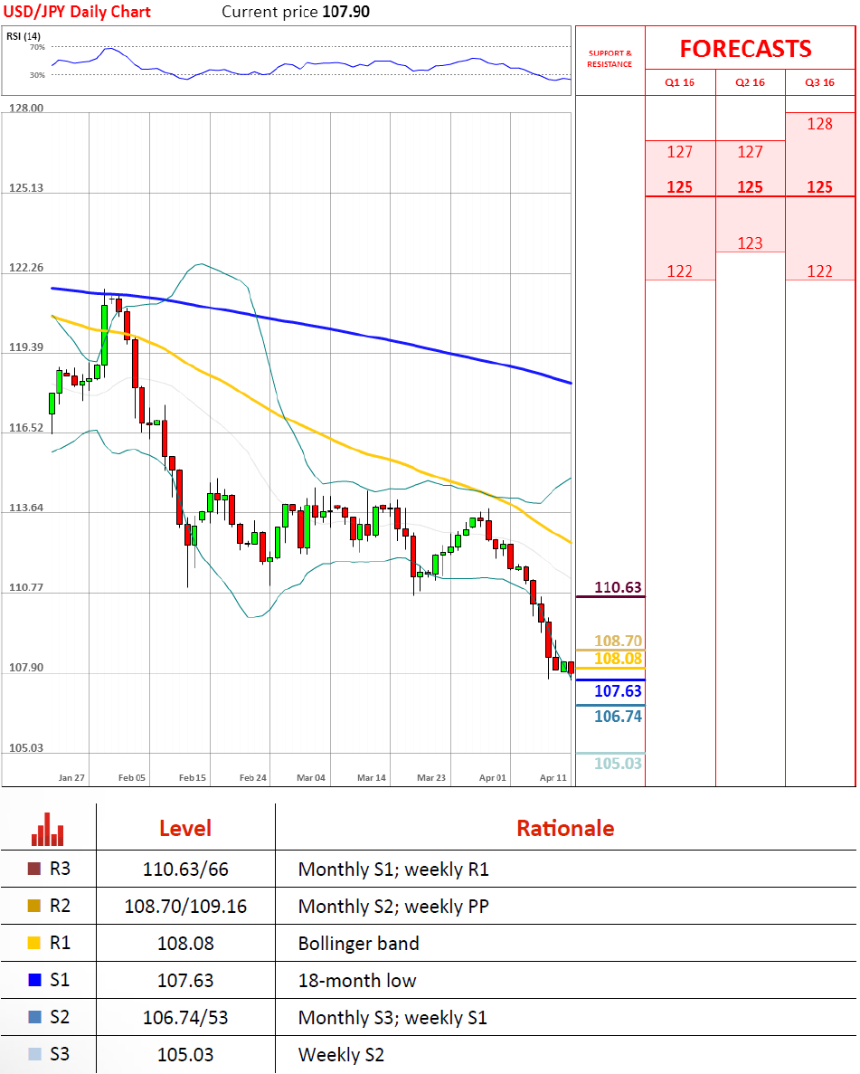The image size is (860, 1074).
Task: Click the RSI (14) label
Action: [24, 35]
